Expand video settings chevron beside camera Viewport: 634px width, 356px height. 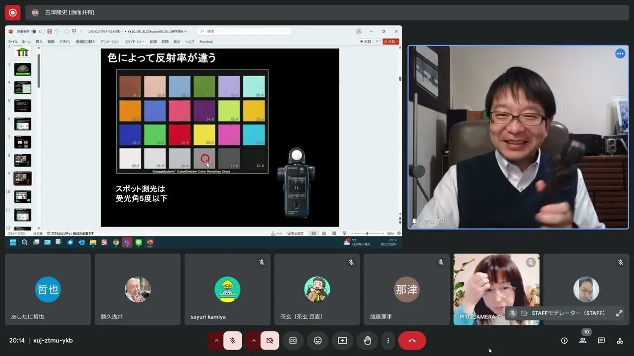(x=254, y=341)
